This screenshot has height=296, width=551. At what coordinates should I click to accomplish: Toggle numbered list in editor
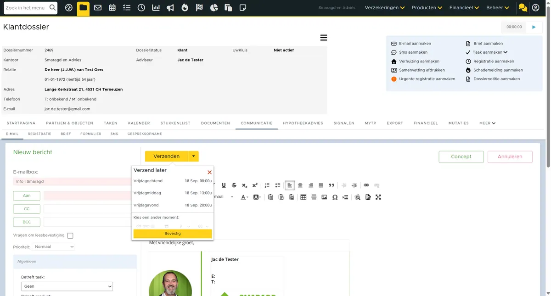267,185
